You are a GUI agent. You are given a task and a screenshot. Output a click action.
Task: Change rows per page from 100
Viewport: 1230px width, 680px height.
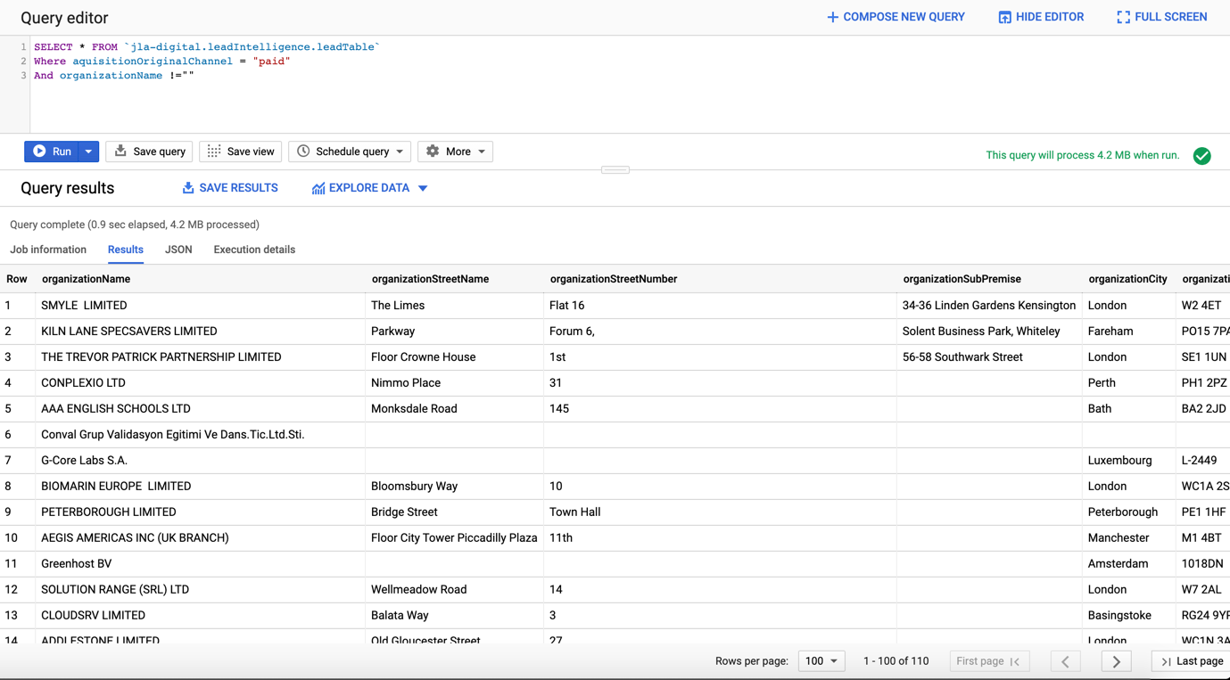click(x=821, y=661)
